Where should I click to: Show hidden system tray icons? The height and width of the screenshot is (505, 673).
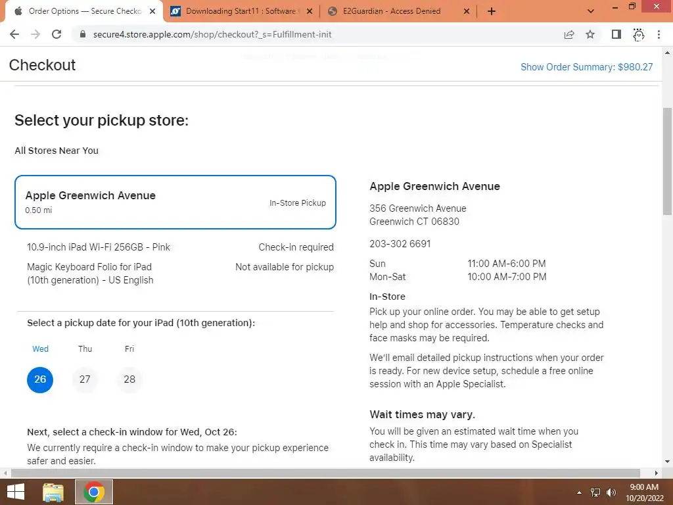579,493
